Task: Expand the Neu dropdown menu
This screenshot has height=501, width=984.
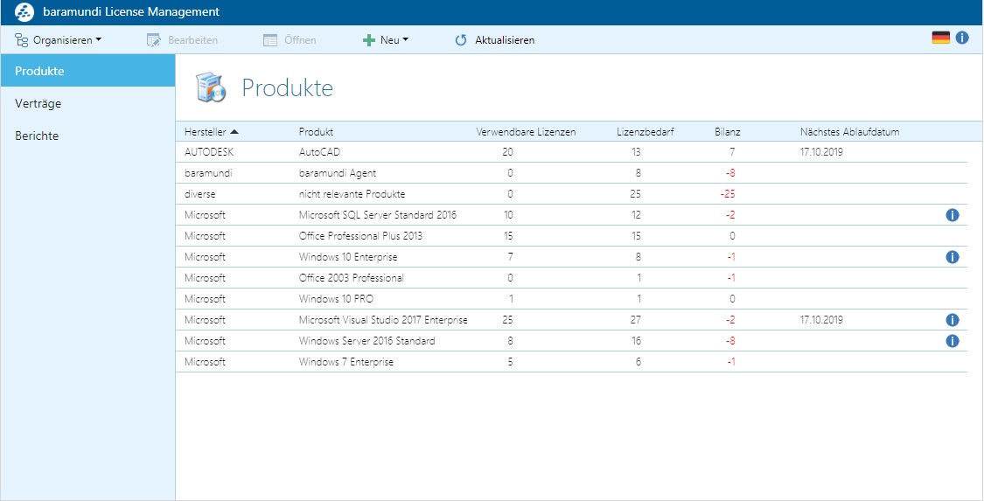Action: click(386, 40)
